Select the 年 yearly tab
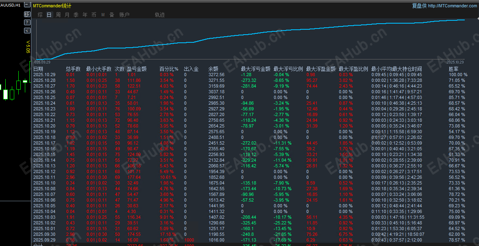 click(85, 15)
